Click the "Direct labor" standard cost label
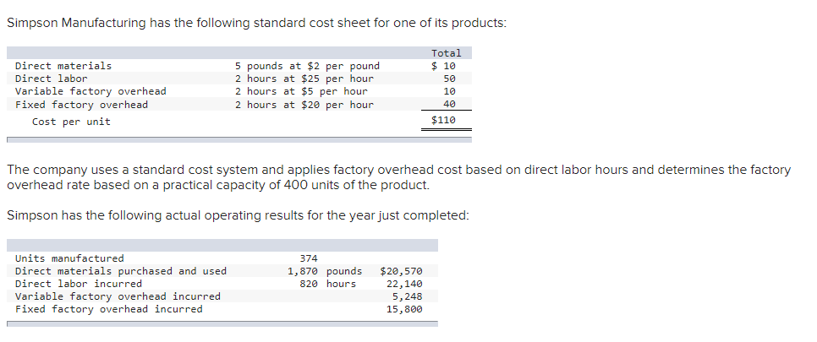The width and height of the screenshot is (817, 342). (52, 79)
